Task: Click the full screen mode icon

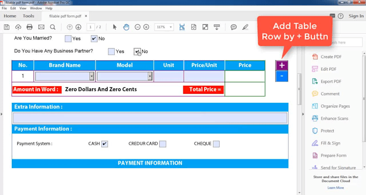Action: [x=205, y=27]
